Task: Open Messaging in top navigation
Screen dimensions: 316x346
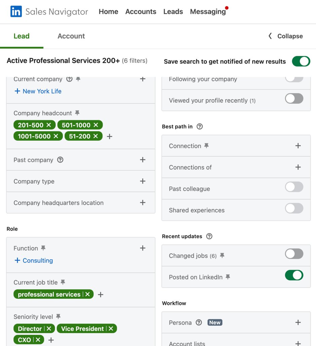Action: point(208,11)
